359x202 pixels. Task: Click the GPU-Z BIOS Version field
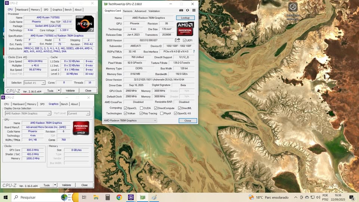click(148, 40)
